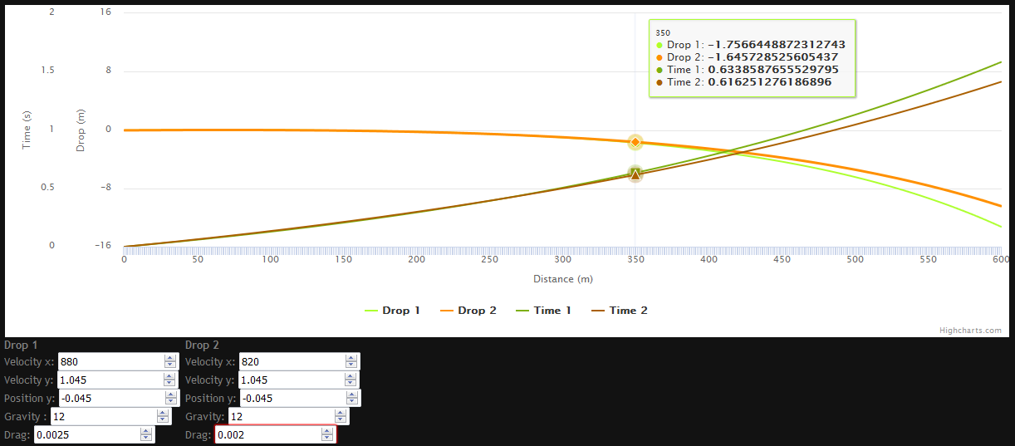The width and height of the screenshot is (1015, 446).
Task: Click the brown triangle marker on Time 2 line
Action: (x=635, y=174)
